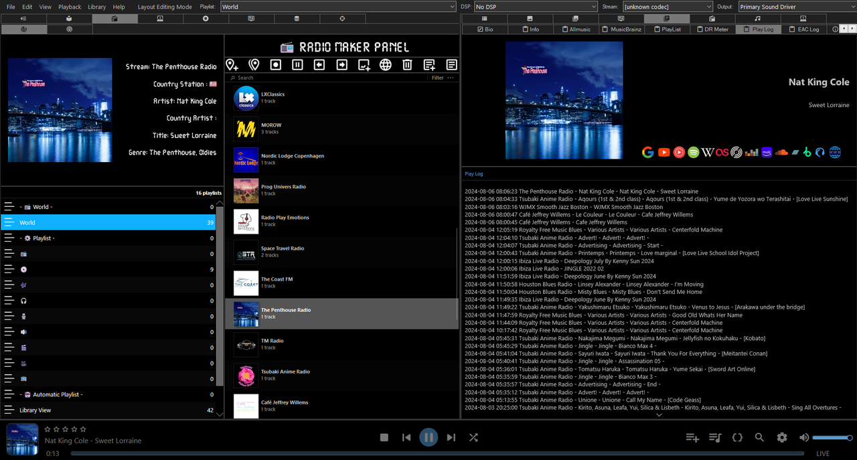Select Space Travel Radio station
857x460 pixels.
341,252
